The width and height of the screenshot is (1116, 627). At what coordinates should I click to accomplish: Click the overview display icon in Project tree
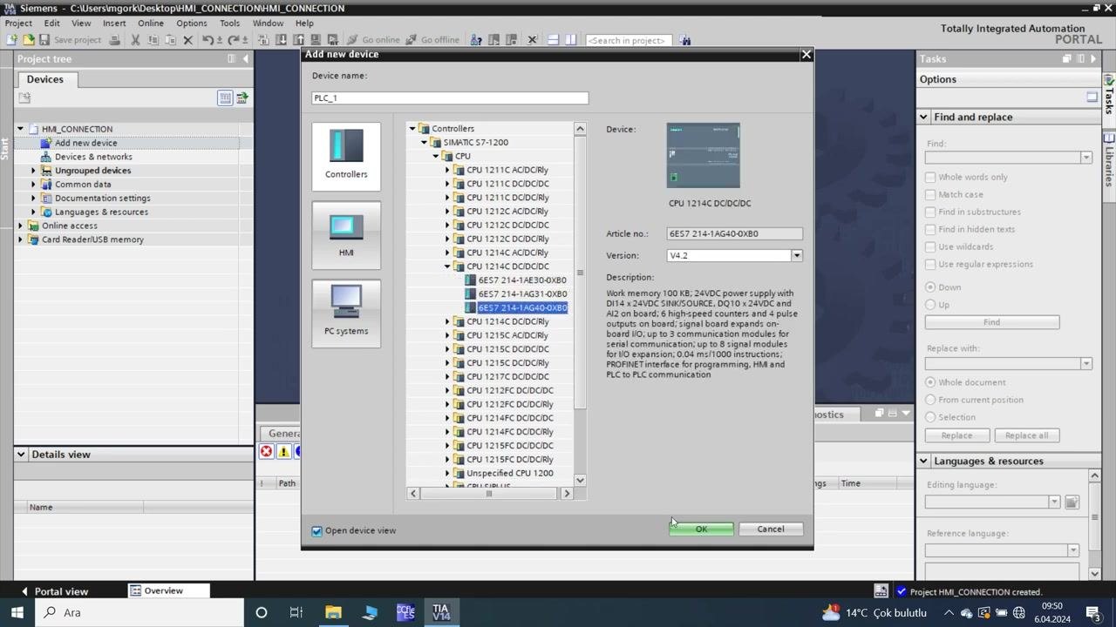click(225, 98)
